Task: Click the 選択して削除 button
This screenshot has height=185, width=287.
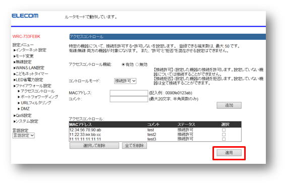Action: pyautogui.click(x=94, y=146)
